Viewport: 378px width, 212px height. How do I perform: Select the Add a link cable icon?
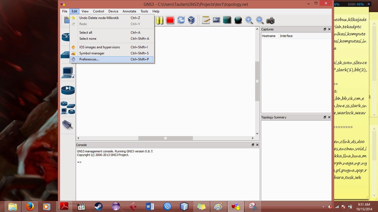point(68,125)
